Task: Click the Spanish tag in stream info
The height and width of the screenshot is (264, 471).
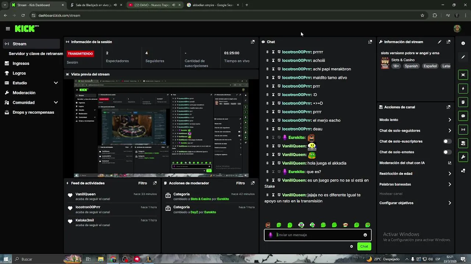Action: click(411, 66)
